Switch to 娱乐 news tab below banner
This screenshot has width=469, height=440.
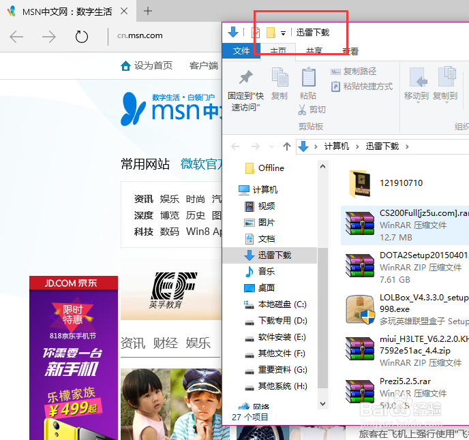click(198, 343)
